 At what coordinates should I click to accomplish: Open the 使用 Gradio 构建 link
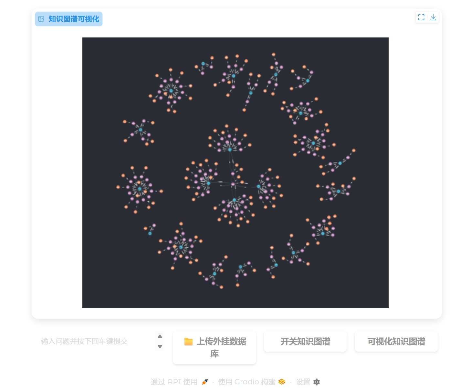(x=251, y=382)
